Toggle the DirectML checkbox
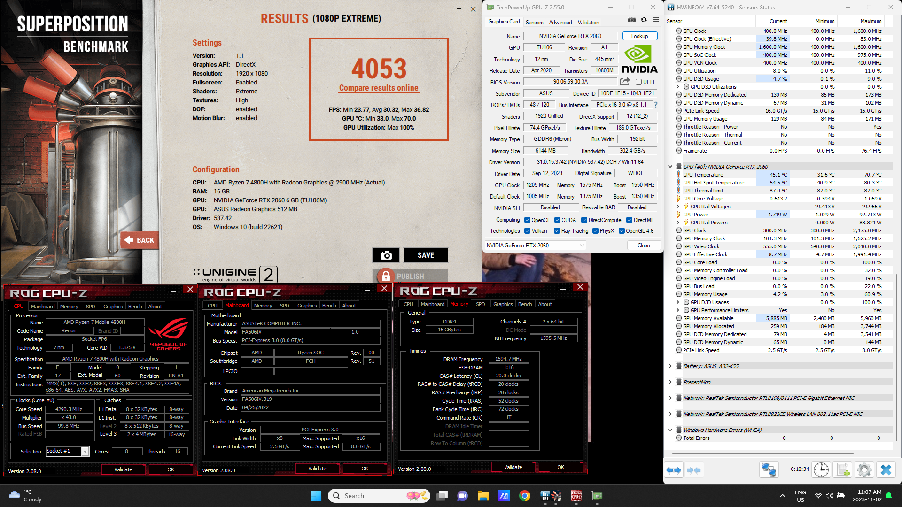Image resolution: width=902 pixels, height=507 pixels. (629, 220)
